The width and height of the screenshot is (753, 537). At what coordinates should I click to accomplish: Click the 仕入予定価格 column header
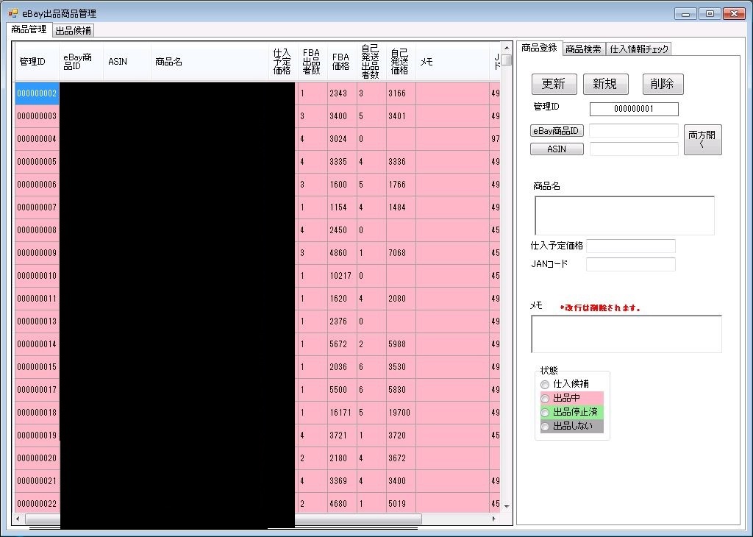[283, 62]
